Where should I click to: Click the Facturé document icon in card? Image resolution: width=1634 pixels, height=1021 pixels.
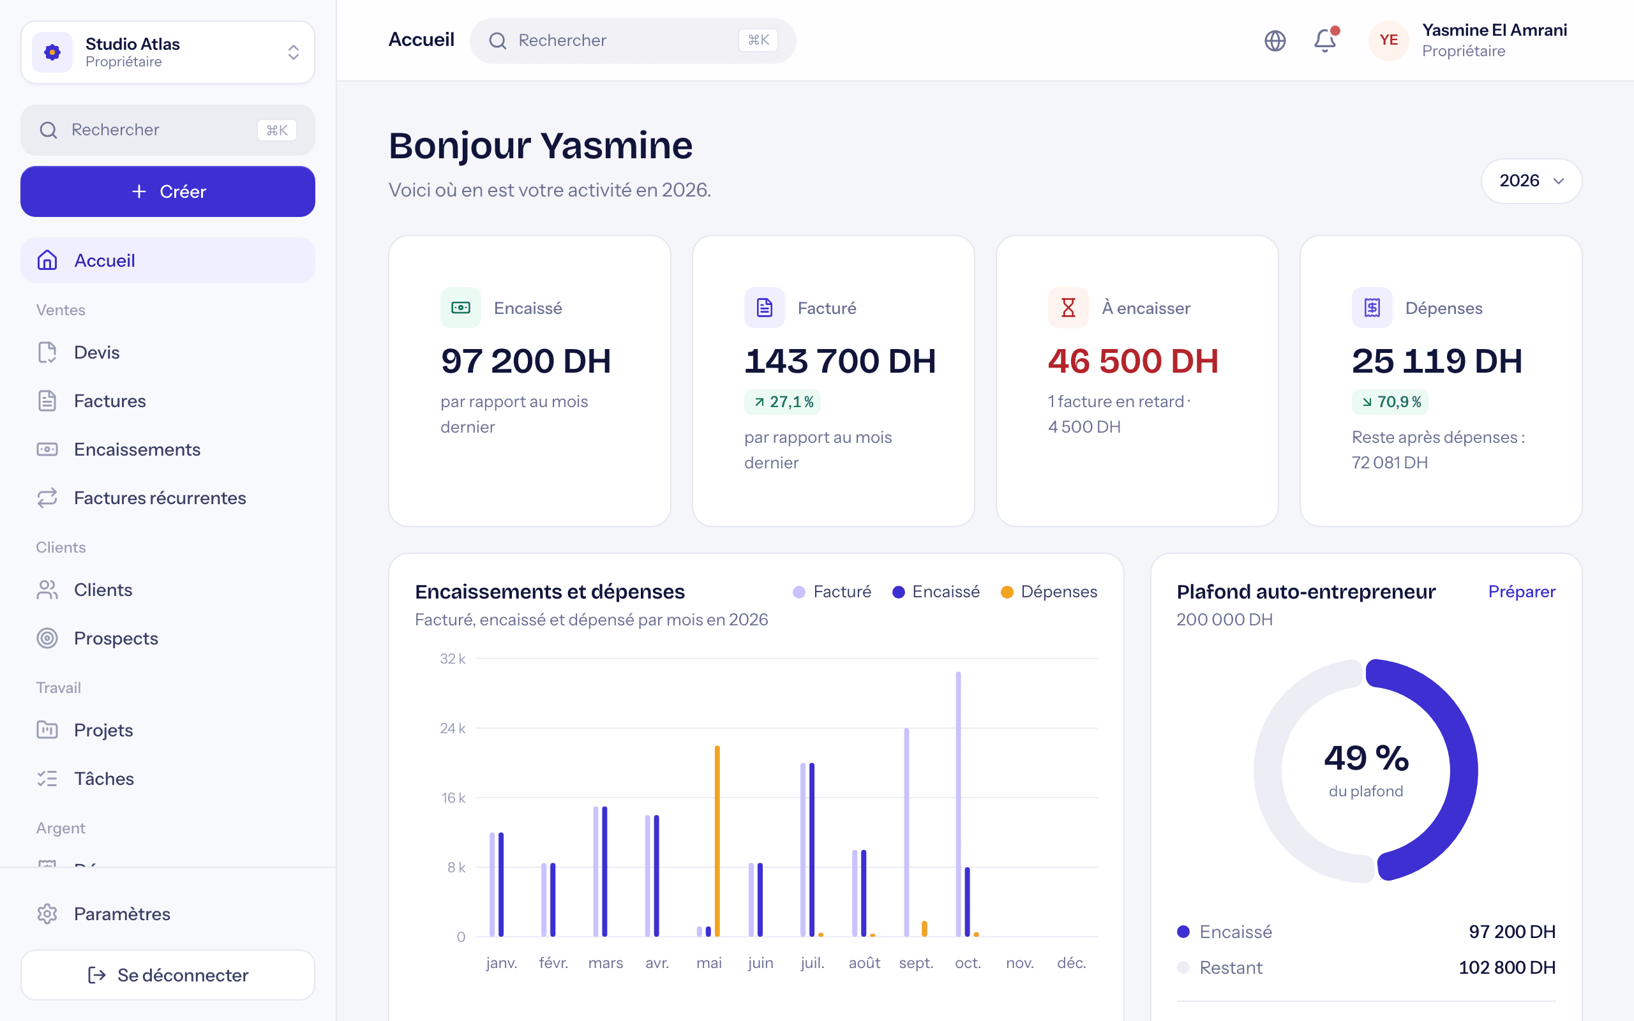click(764, 308)
